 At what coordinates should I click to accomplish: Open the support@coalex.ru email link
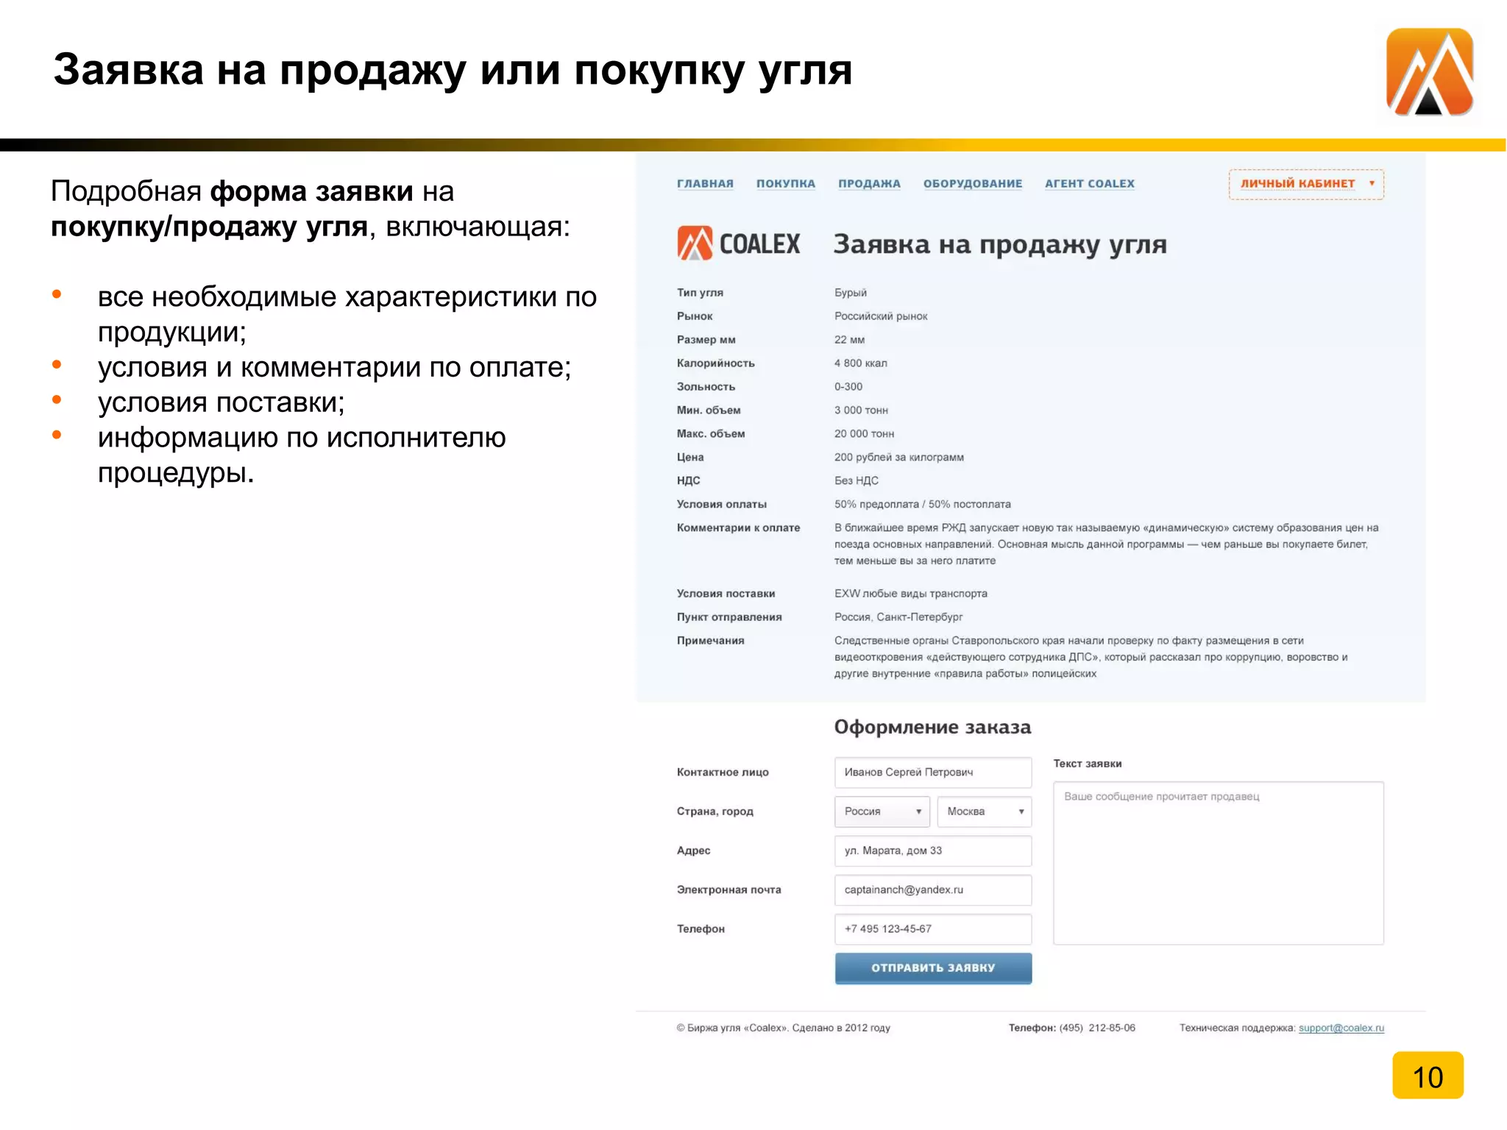1341,1028
